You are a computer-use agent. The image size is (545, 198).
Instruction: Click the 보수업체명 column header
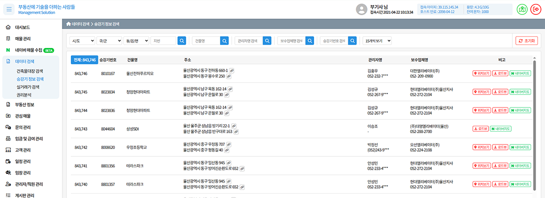tap(419, 60)
